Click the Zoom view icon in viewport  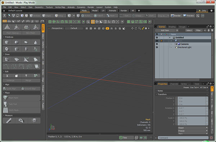[140, 28]
